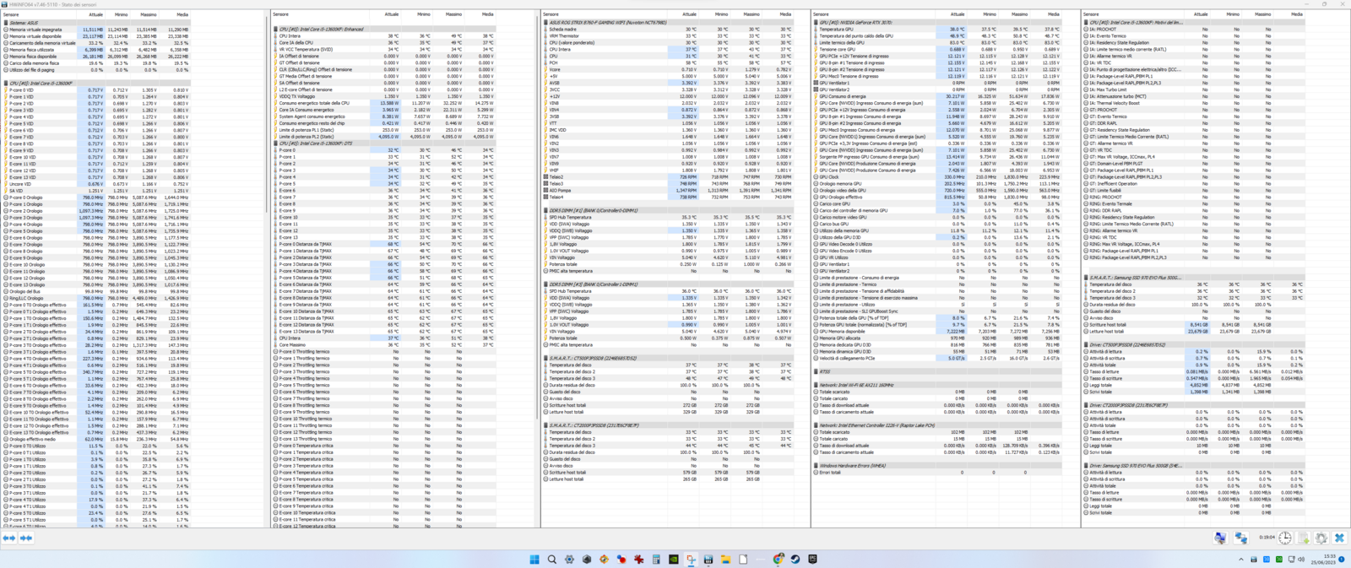Screen dimensions: 1351x568
Task: Show hidden system tray icons chevron
Action: click(x=1241, y=559)
